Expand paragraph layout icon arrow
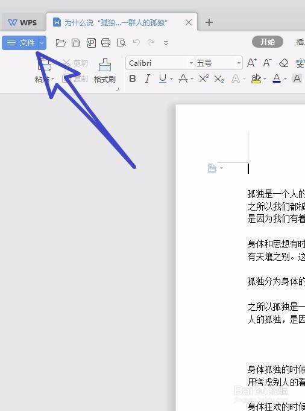Image resolution: width=305 pixels, height=411 pixels. 221,168
